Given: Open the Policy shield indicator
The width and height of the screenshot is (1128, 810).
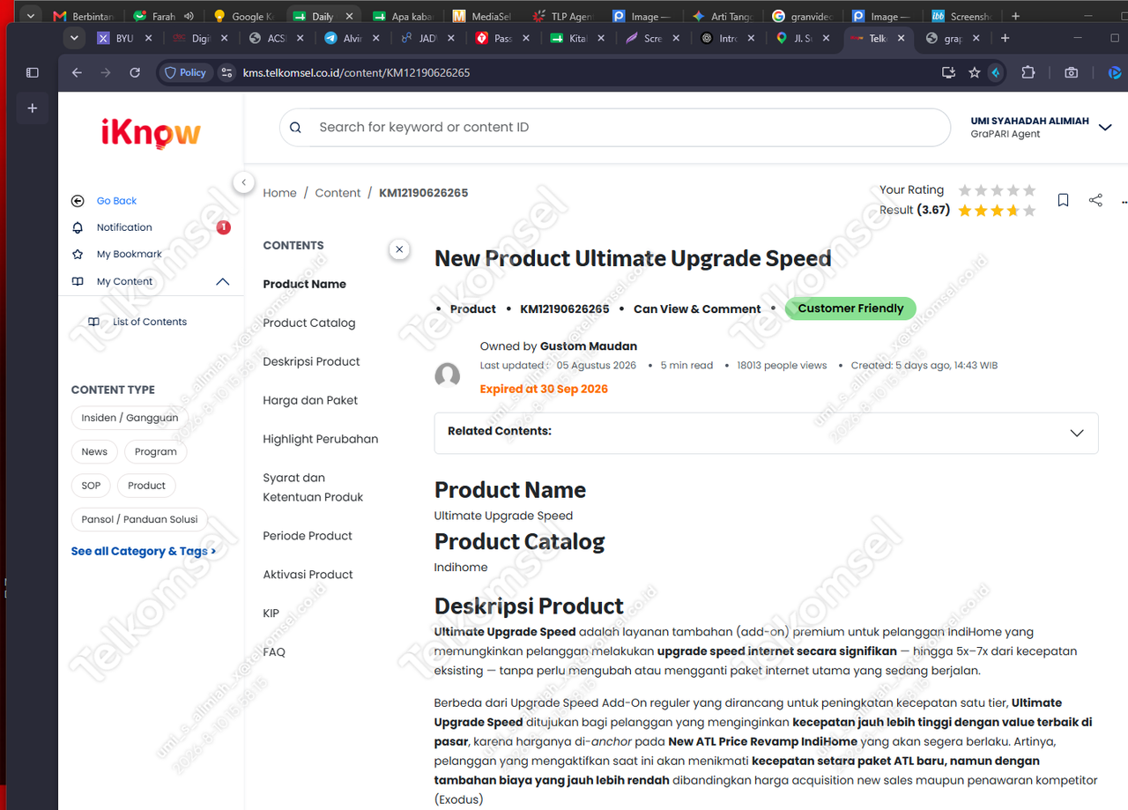Looking at the screenshot, I should pyautogui.click(x=185, y=72).
